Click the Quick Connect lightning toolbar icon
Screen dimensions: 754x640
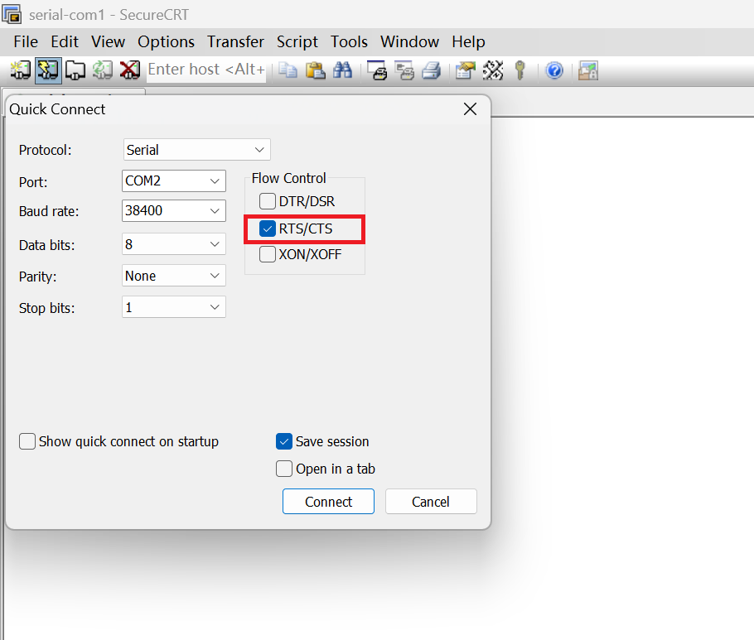tap(48, 70)
